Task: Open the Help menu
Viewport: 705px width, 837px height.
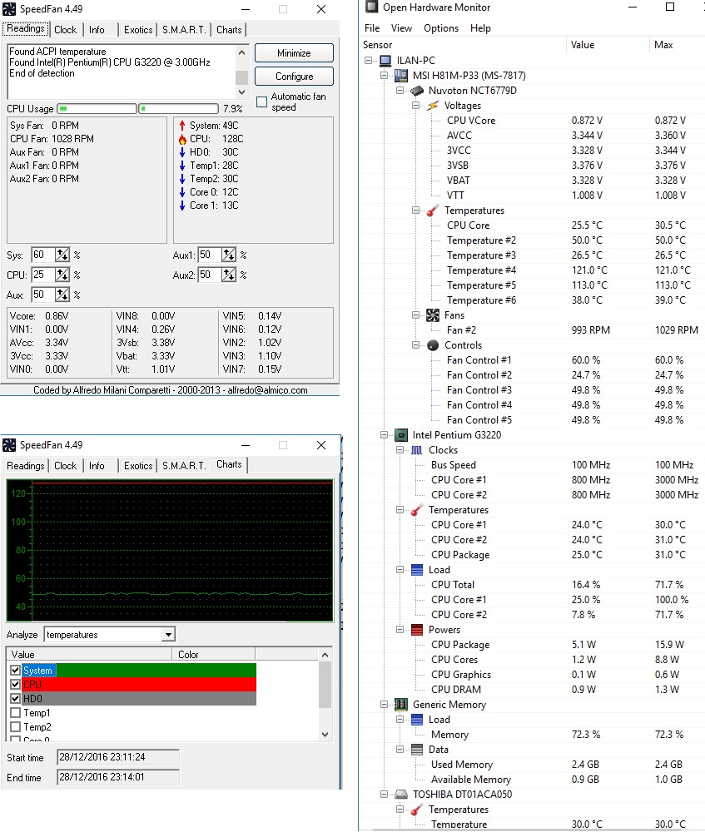Action: tap(480, 28)
